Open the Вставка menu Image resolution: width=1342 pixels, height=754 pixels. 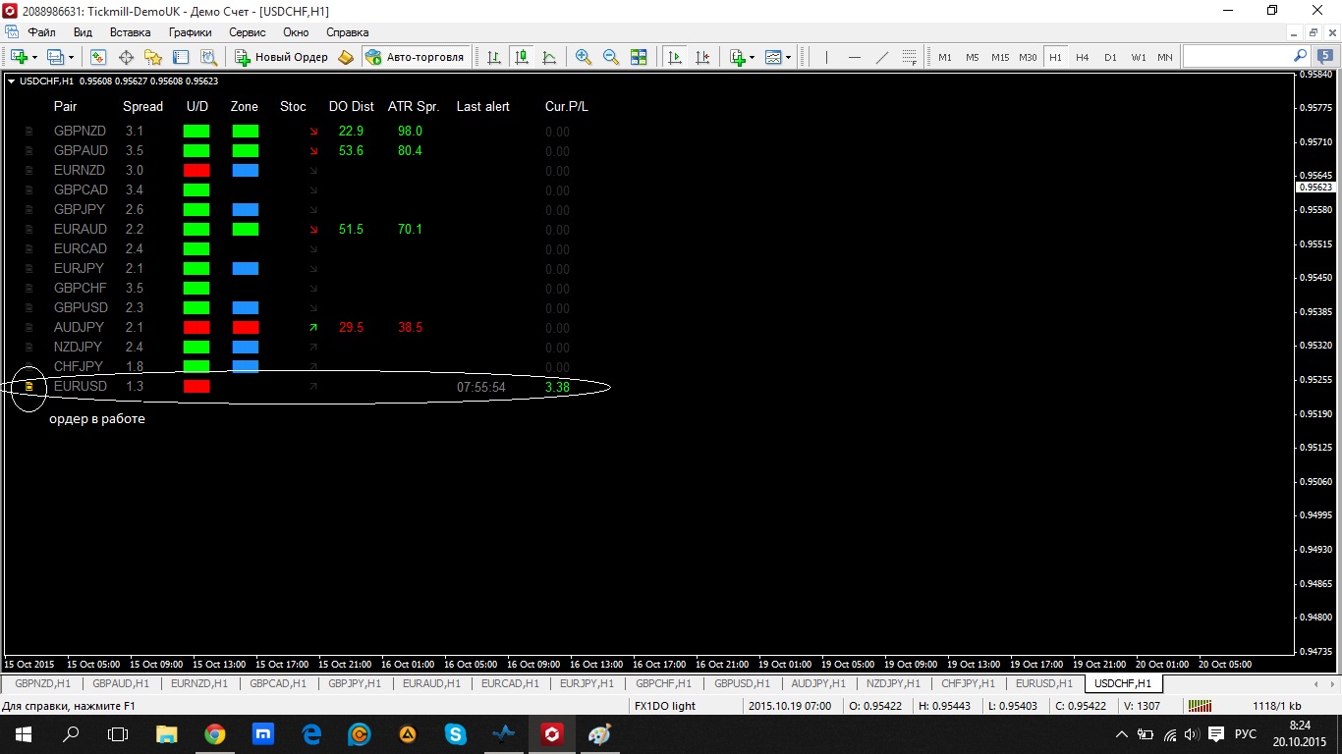pos(131,32)
